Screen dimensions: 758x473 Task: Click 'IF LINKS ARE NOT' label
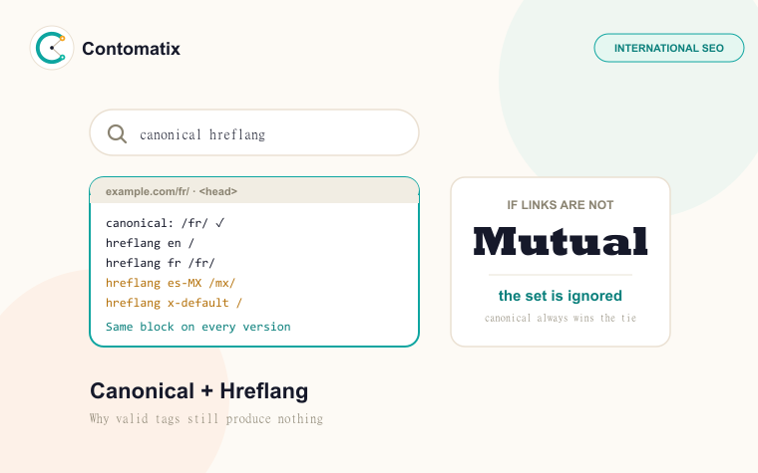[x=561, y=205]
